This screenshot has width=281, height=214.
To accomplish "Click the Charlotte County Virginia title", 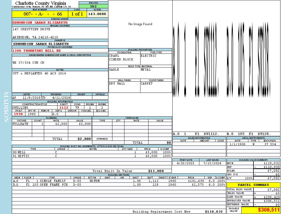I will coord(41,3).
